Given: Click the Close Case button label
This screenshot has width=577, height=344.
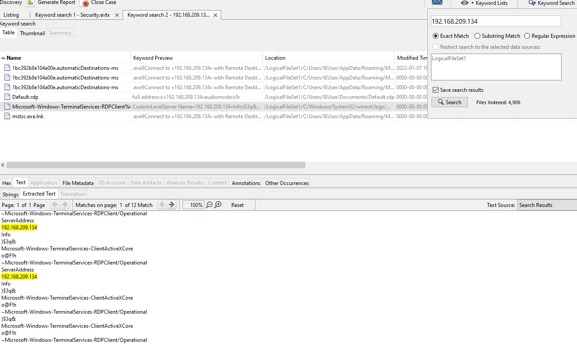Looking at the screenshot, I should tap(103, 3).
